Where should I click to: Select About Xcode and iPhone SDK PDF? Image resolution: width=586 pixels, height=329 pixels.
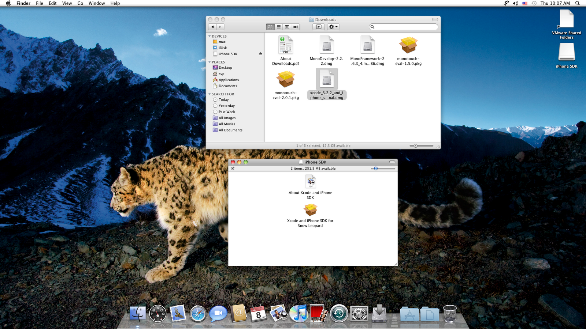click(311, 181)
